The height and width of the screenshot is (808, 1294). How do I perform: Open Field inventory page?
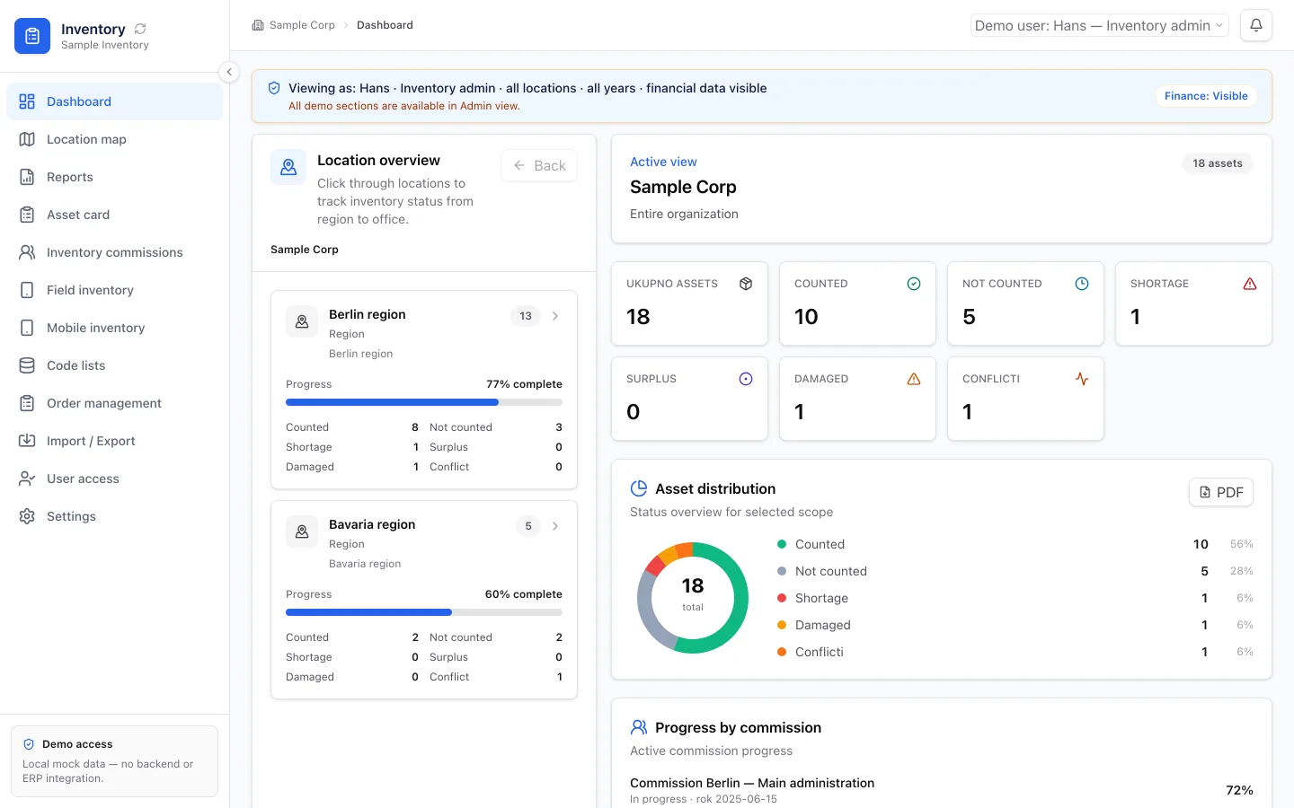click(115, 290)
